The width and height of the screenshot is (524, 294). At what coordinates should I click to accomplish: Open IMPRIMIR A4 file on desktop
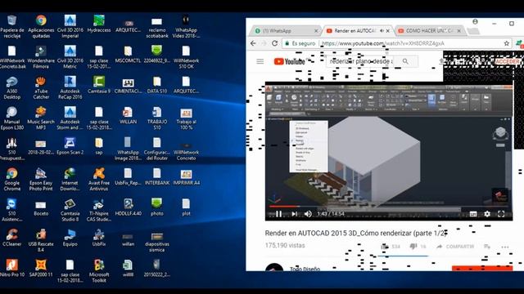click(x=186, y=176)
